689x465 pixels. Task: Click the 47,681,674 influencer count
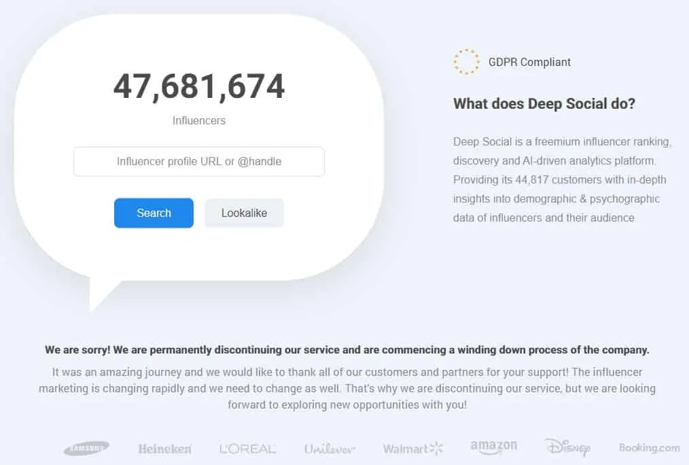[x=199, y=86]
